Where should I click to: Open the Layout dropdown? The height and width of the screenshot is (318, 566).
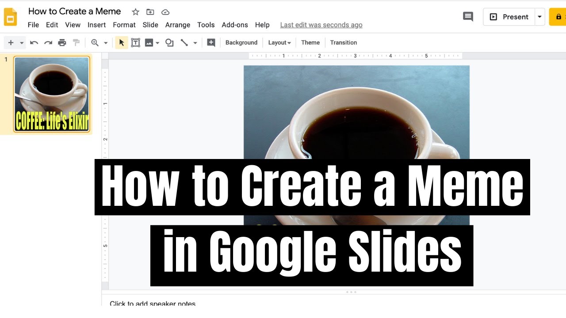click(279, 42)
